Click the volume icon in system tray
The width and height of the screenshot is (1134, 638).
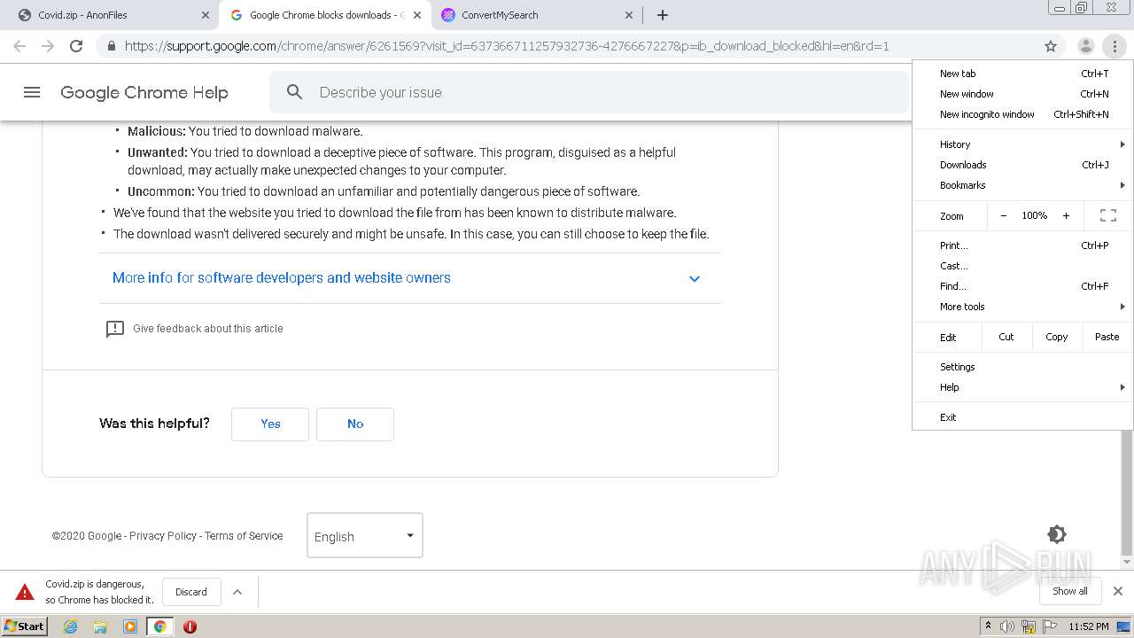point(1007,626)
